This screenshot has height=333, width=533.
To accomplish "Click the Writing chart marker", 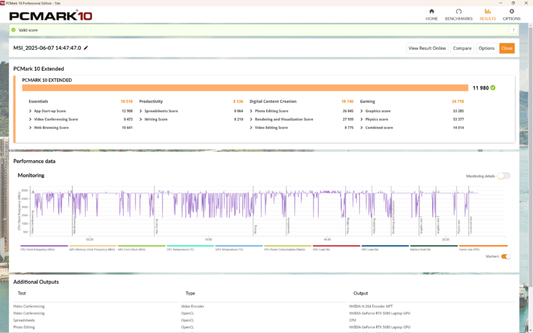I will [x=255, y=230].
